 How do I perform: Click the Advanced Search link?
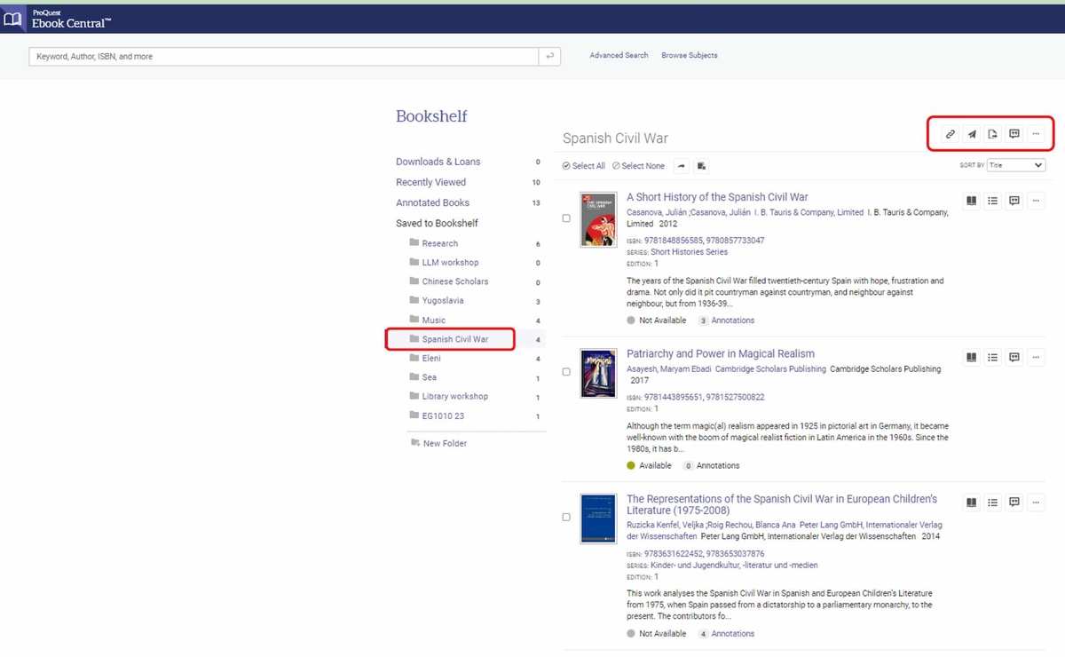click(x=619, y=55)
